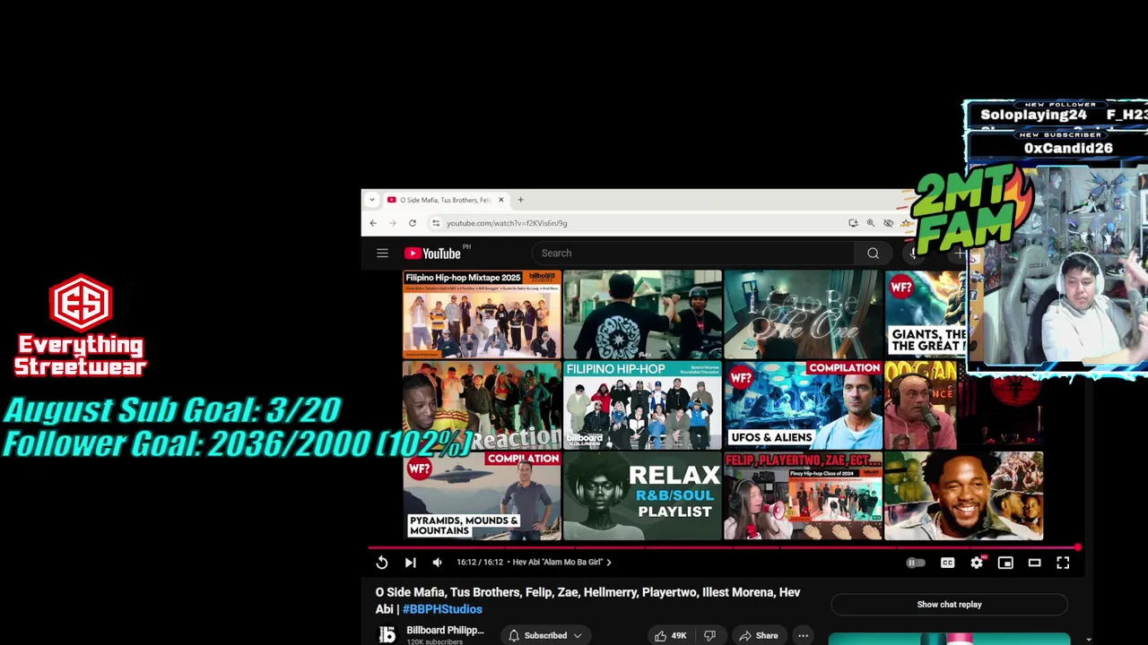Click the crossed-eye tracking protection icon
The image size is (1148, 645).
[x=888, y=223]
